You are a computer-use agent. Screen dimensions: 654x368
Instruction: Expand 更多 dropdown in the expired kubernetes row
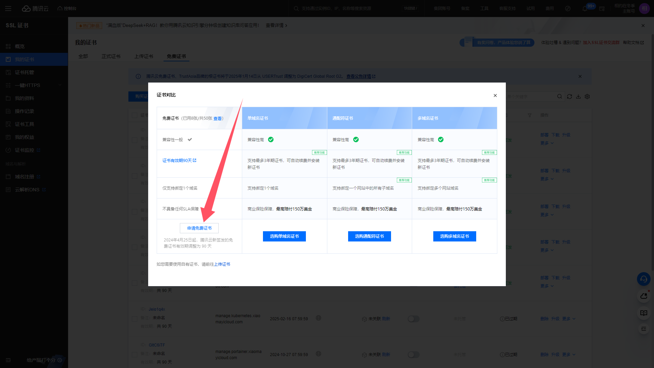point(569,319)
